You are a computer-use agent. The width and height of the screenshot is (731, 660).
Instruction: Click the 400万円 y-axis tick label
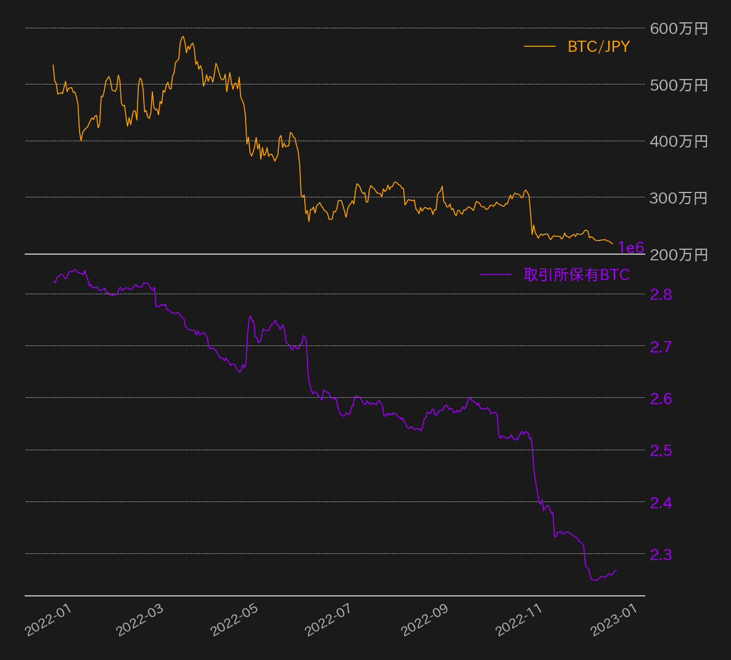pos(679,141)
